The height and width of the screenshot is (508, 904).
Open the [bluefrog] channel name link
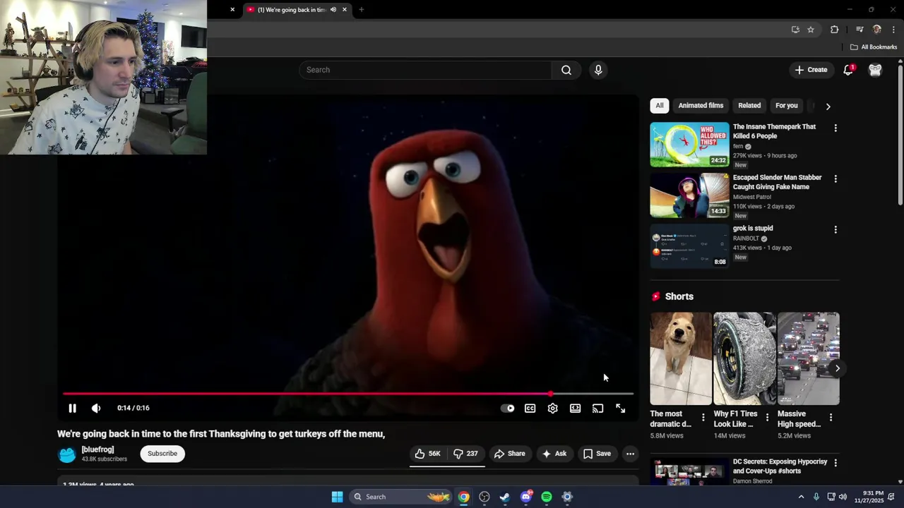(97, 449)
